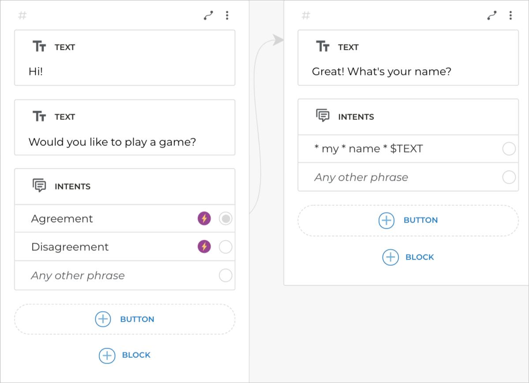The width and height of the screenshot is (529, 383).
Task: Click the Intents chat icon on right screen
Action: 323,116
